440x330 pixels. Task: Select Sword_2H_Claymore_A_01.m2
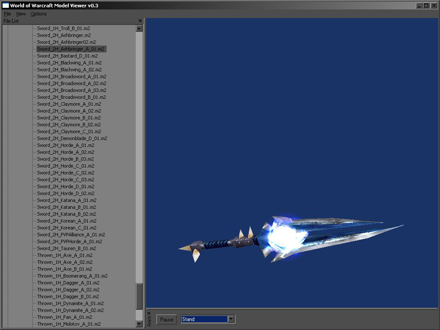69,104
